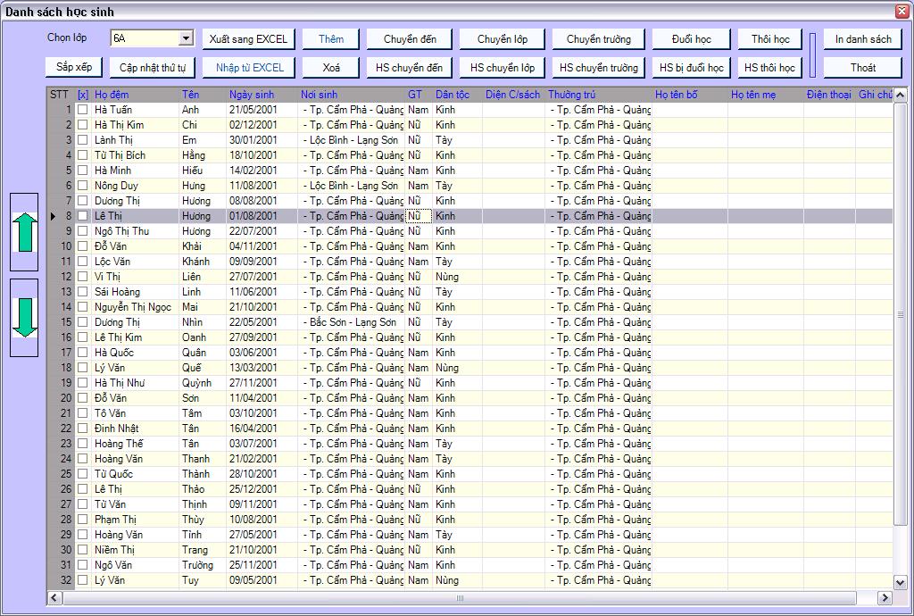914x616 pixels.
Task: Click the Thoát button
Action: pos(863,68)
